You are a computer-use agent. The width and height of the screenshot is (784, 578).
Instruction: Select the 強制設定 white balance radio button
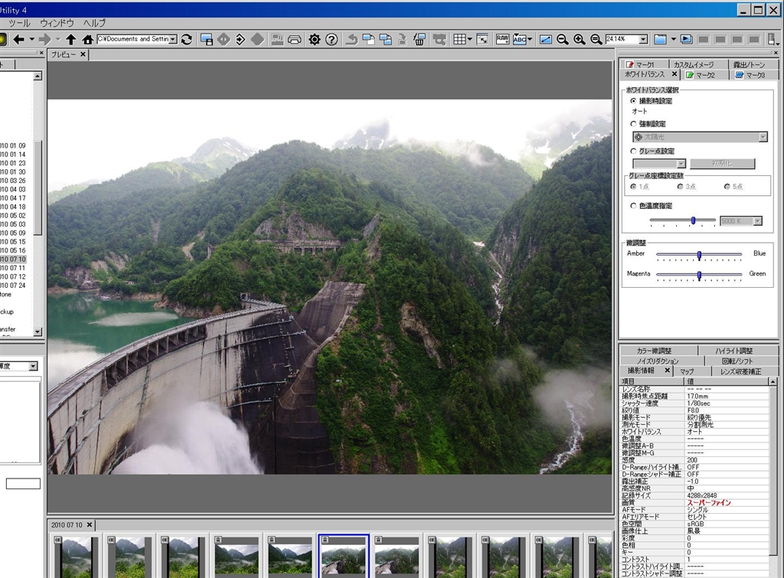tap(633, 124)
